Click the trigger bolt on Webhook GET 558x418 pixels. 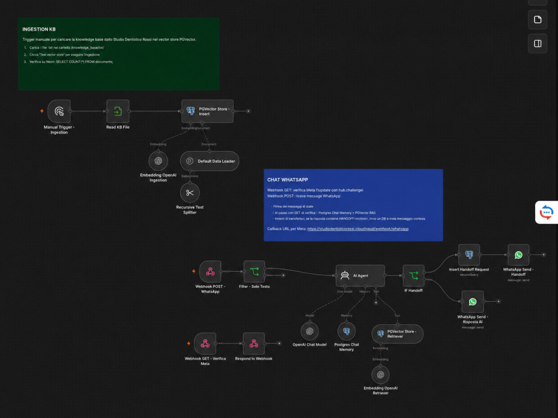click(x=189, y=343)
